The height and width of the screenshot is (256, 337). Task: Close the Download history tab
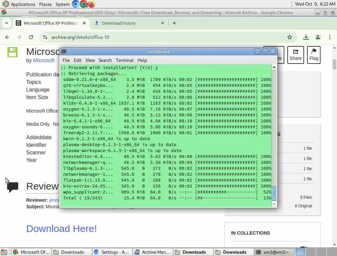(x=163, y=23)
